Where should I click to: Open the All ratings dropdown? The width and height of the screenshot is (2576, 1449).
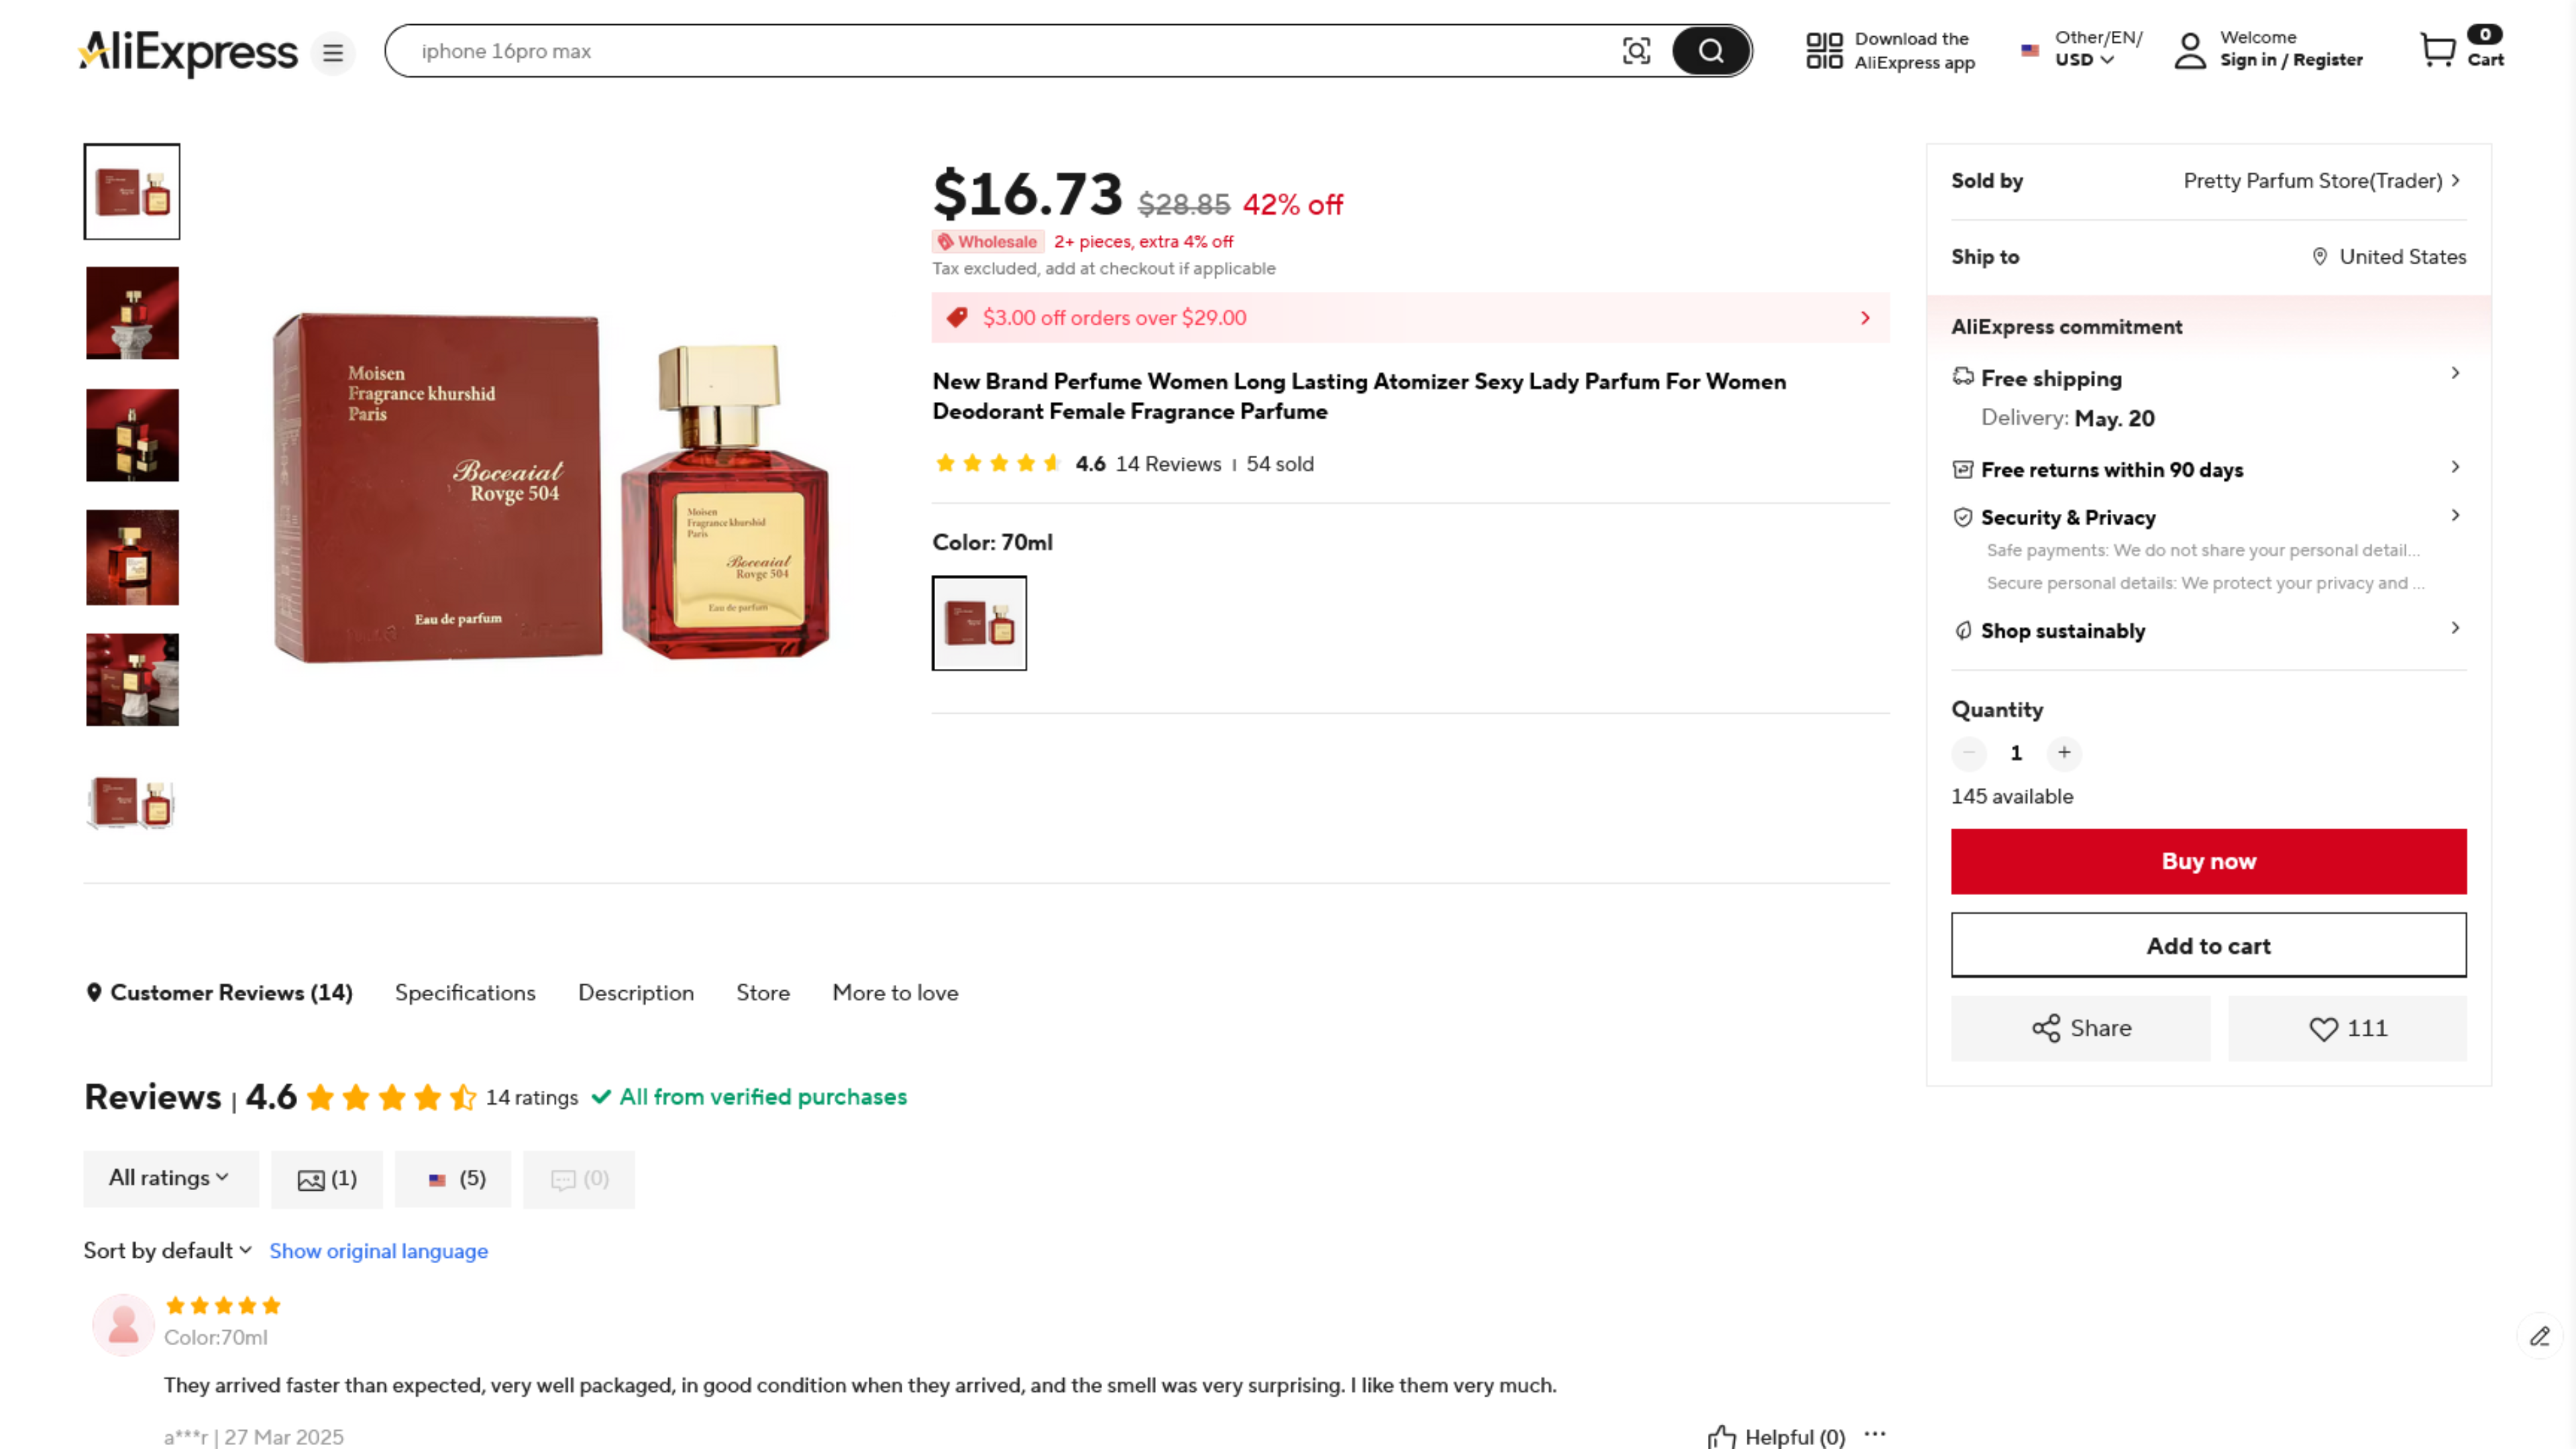click(170, 1178)
